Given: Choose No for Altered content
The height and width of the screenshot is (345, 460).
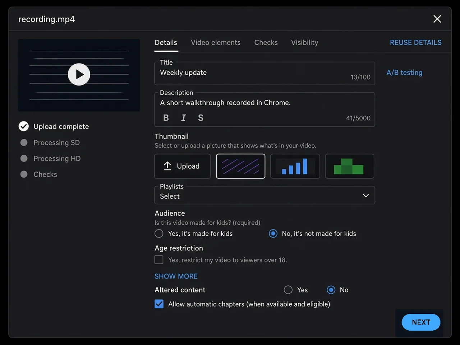Looking at the screenshot, I should coord(331,290).
